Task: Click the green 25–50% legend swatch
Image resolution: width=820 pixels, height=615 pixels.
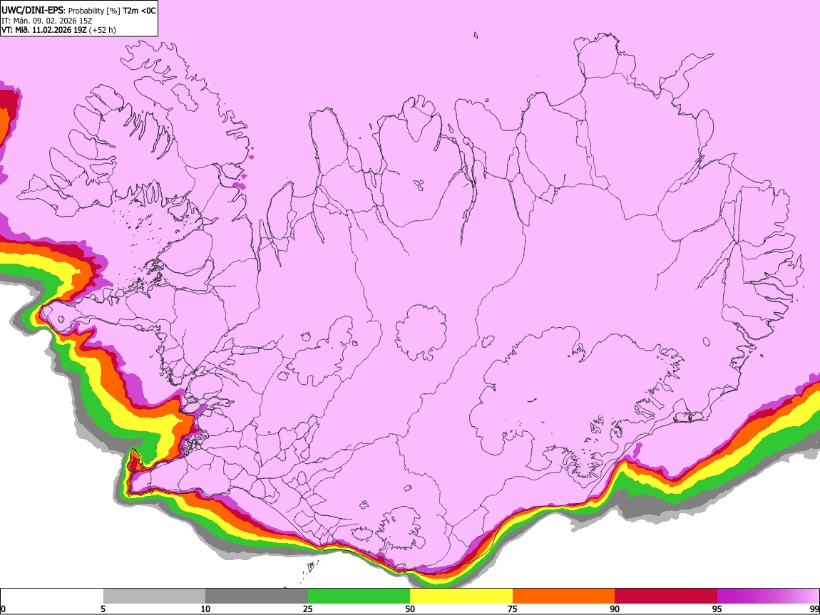Action: (x=359, y=596)
